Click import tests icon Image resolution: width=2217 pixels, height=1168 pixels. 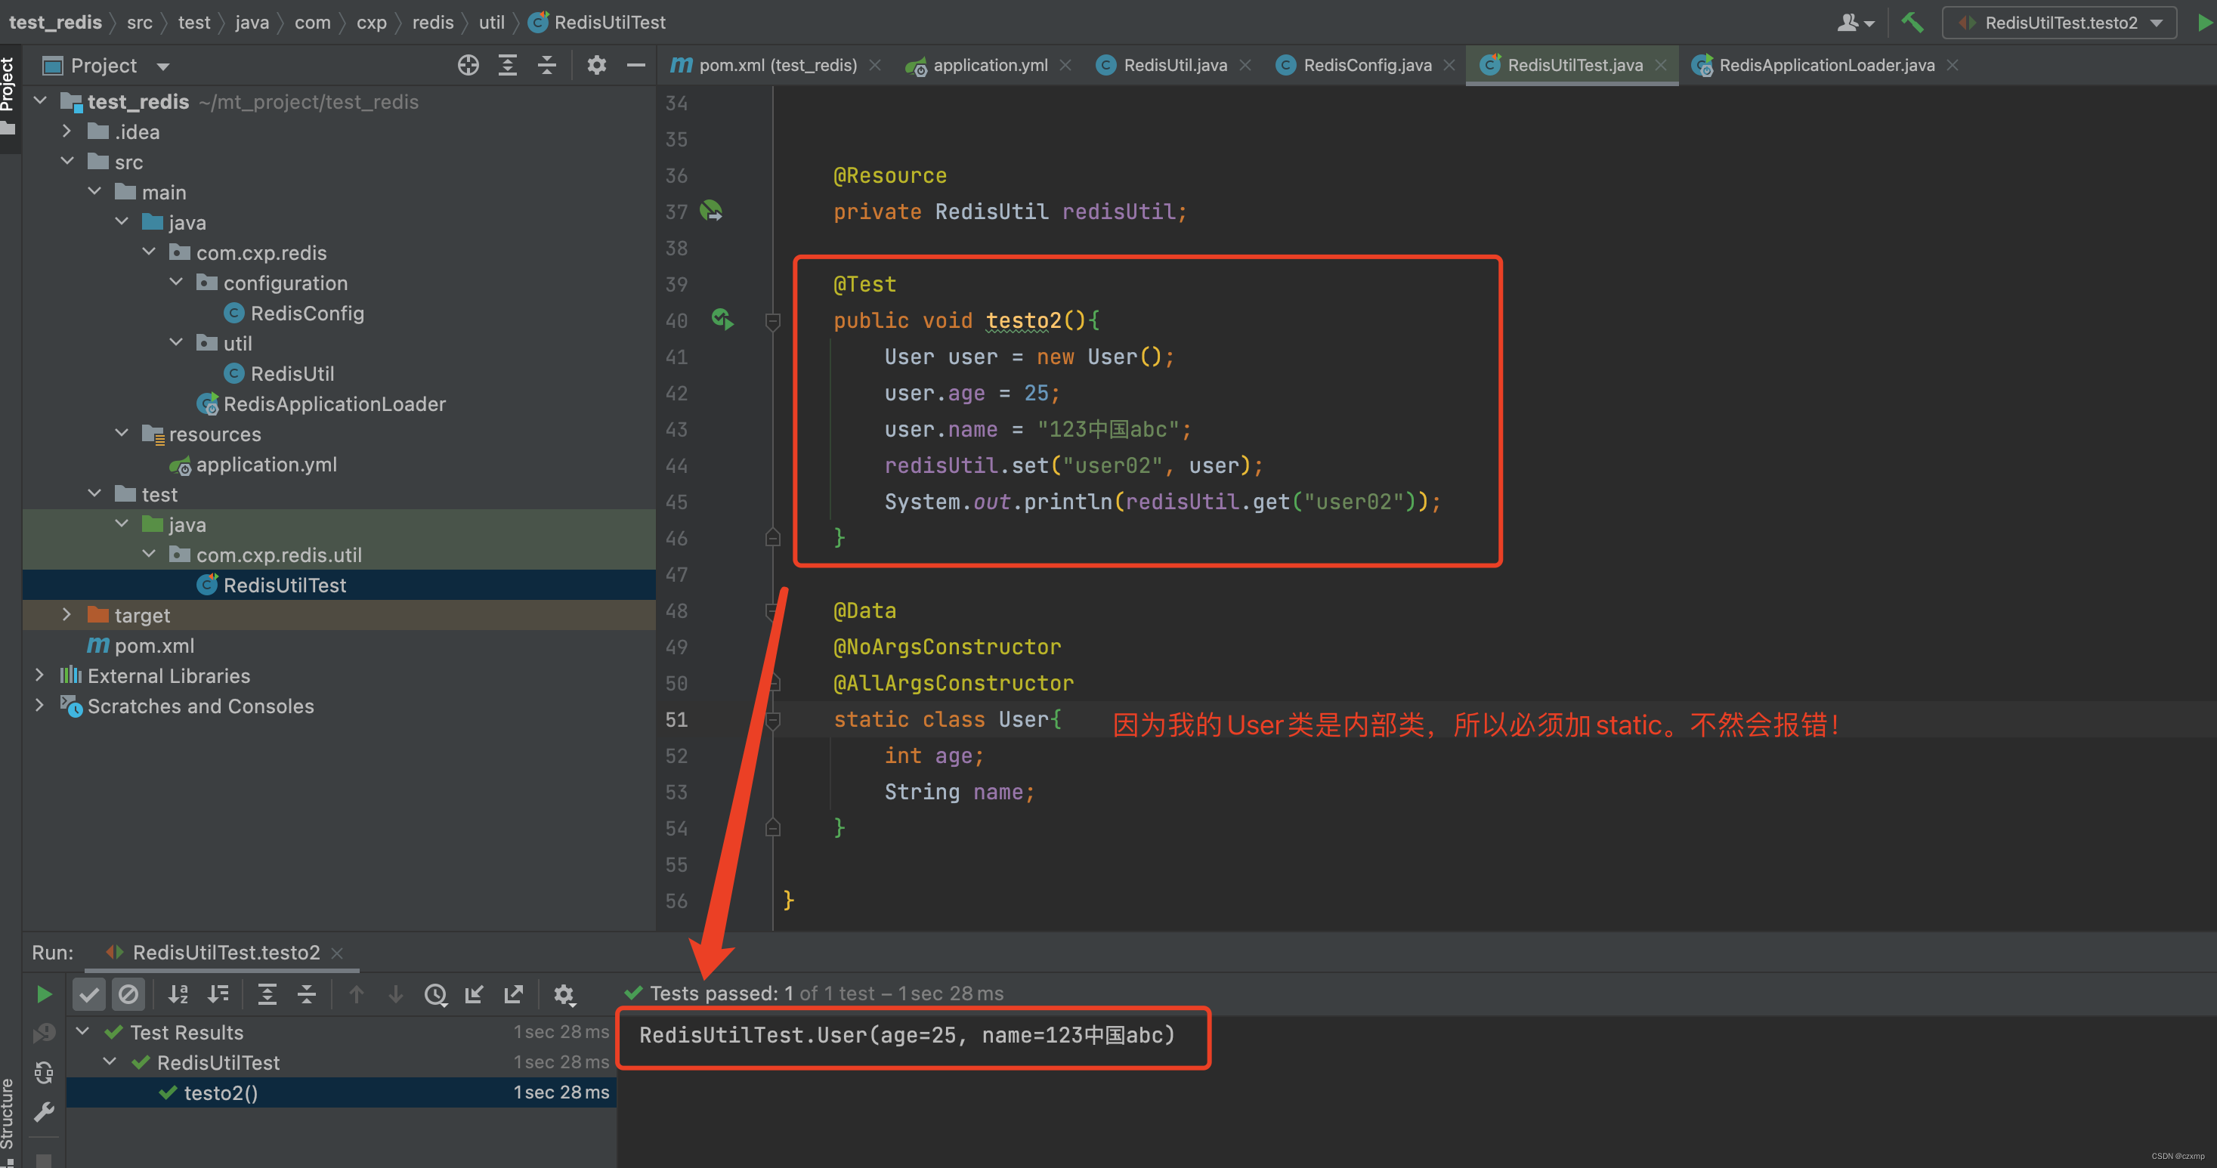(x=475, y=995)
